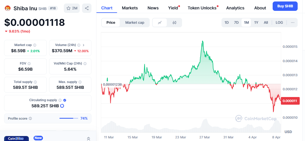This screenshot has width=305, height=141.
Task: Toggle chart to Market cap view
Action: coord(135,23)
